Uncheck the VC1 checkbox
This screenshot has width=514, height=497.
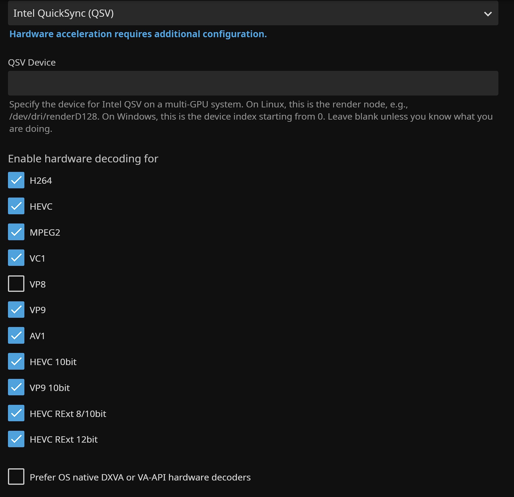click(x=16, y=258)
